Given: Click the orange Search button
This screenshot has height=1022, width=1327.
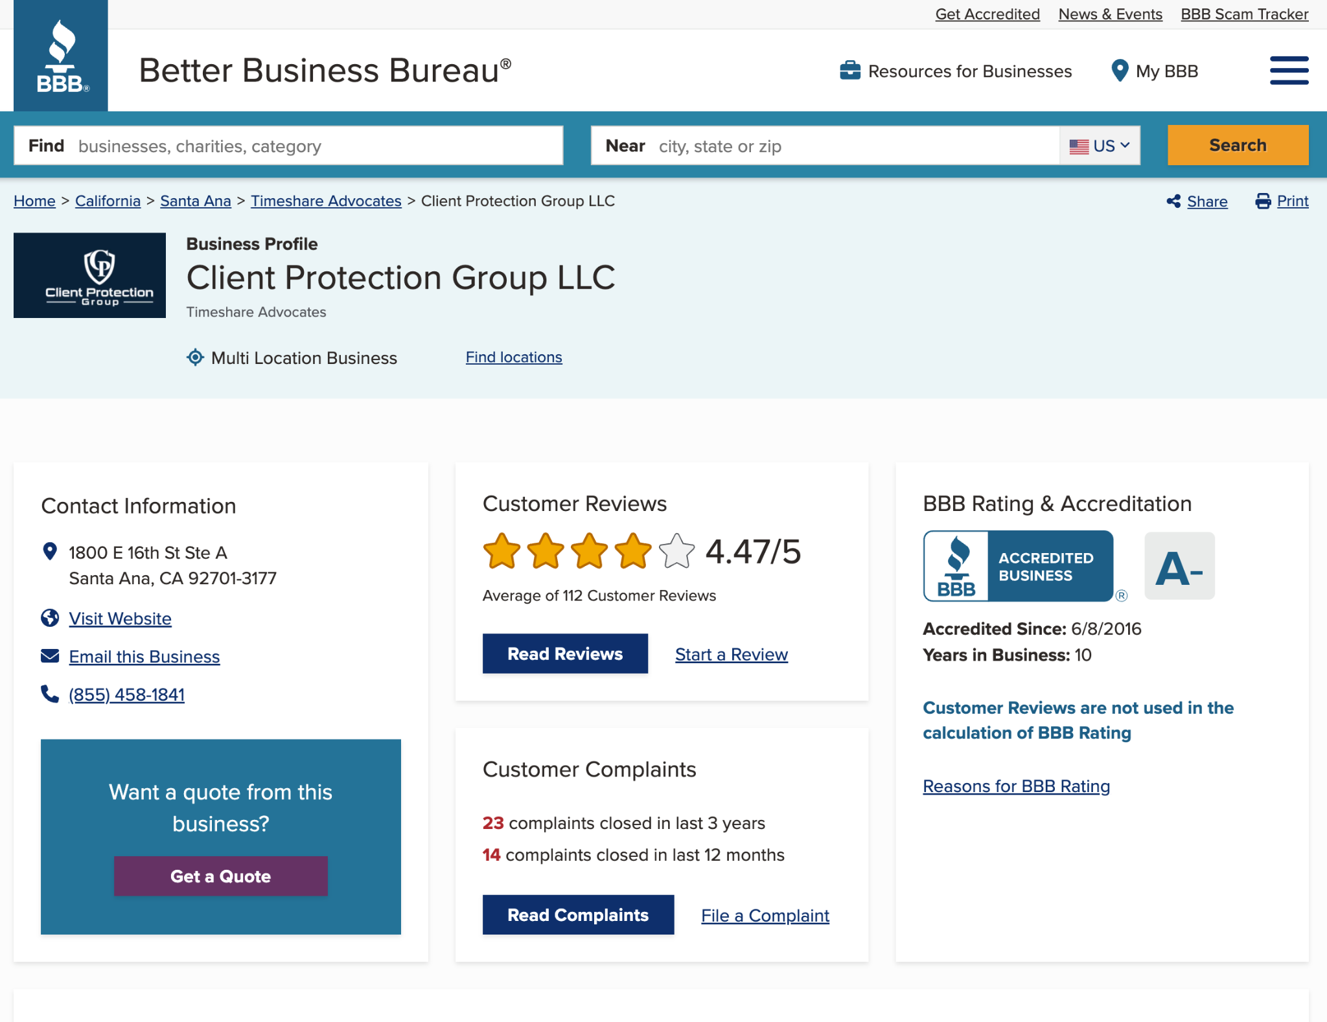Looking at the screenshot, I should click(1238, 145).
